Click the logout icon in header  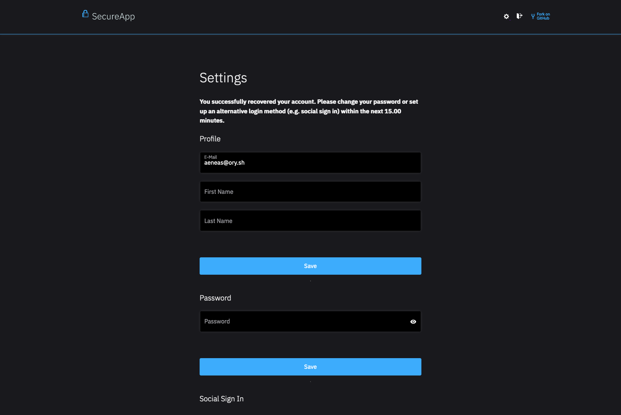point(519,16)
